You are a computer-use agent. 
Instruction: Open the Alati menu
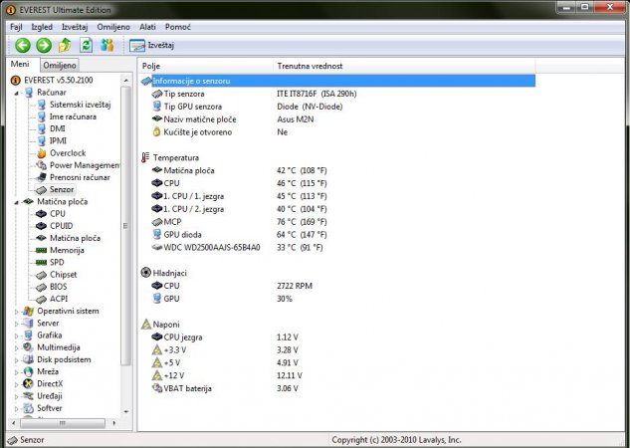coord(147,27)
